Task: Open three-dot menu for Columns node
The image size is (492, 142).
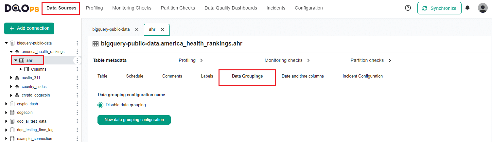Action: coord(77,69)
